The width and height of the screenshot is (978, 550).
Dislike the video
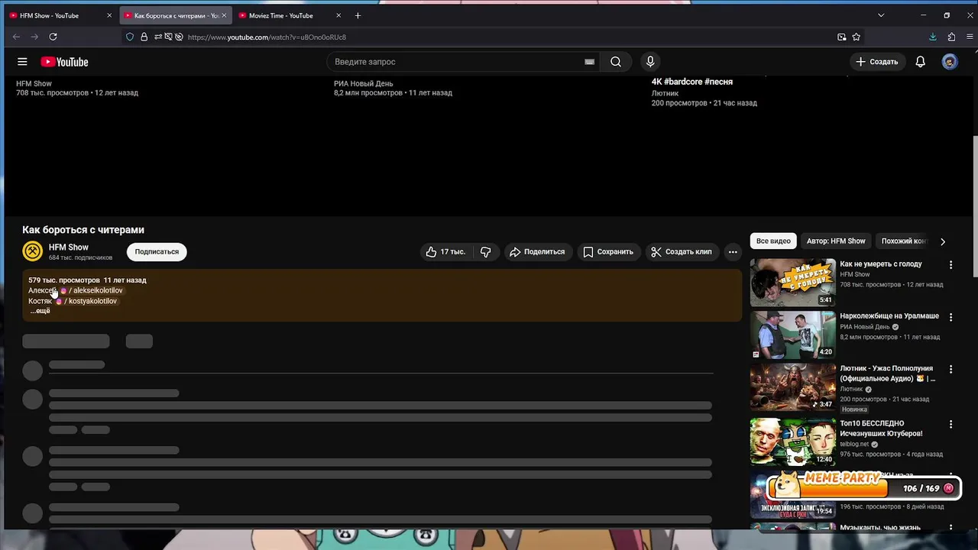click(x=486, y=251)
